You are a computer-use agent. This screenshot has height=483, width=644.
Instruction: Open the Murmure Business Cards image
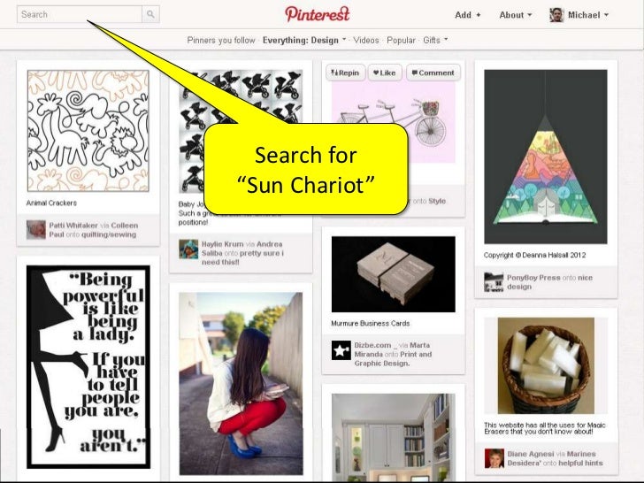[393, 274]
